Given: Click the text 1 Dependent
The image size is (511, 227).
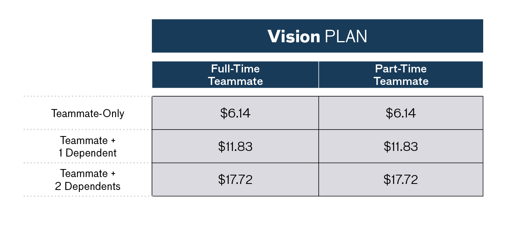Looking at the screenshot, I should click(x=88, y=153).
